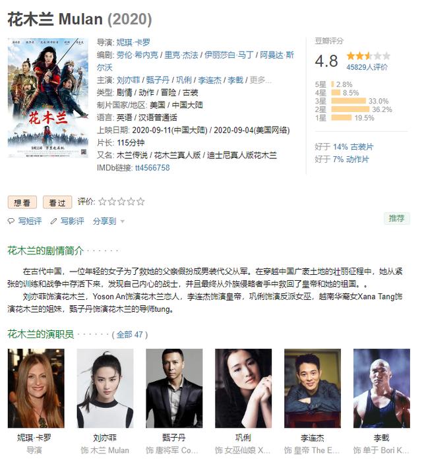
Task: Mark the movie as 想看
Action: pyautogui.click(x=22, y=202)
